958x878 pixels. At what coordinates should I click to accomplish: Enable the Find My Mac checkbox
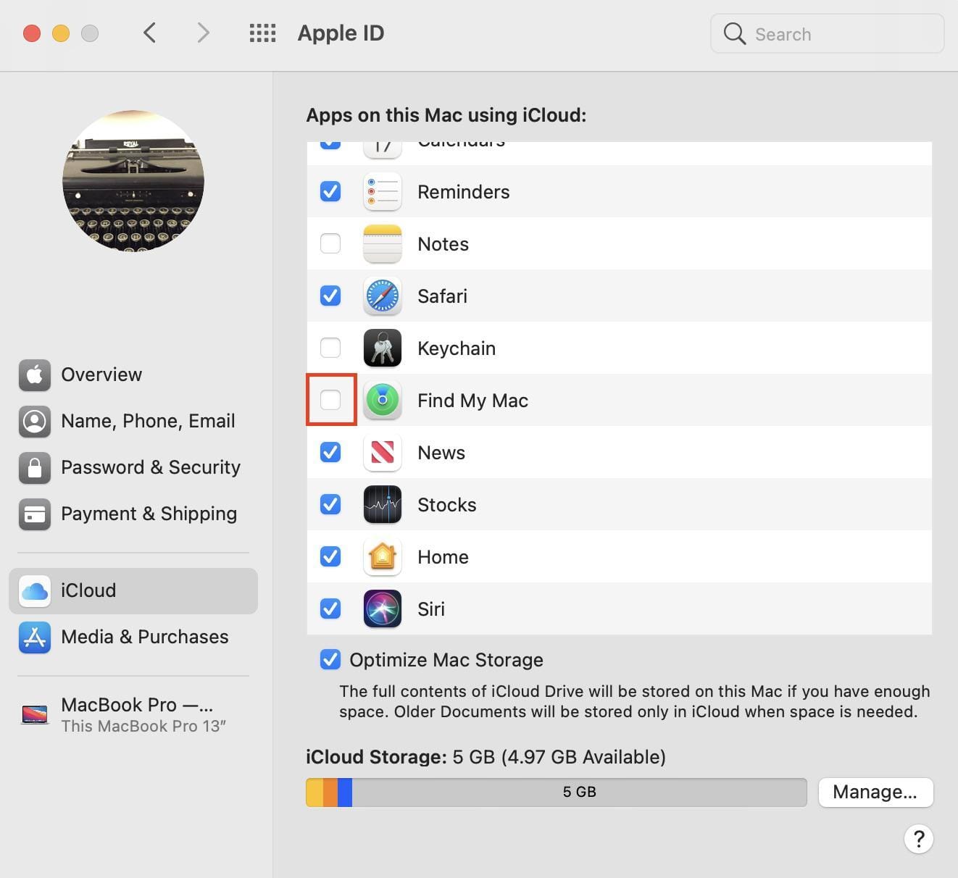coord(330,401)
